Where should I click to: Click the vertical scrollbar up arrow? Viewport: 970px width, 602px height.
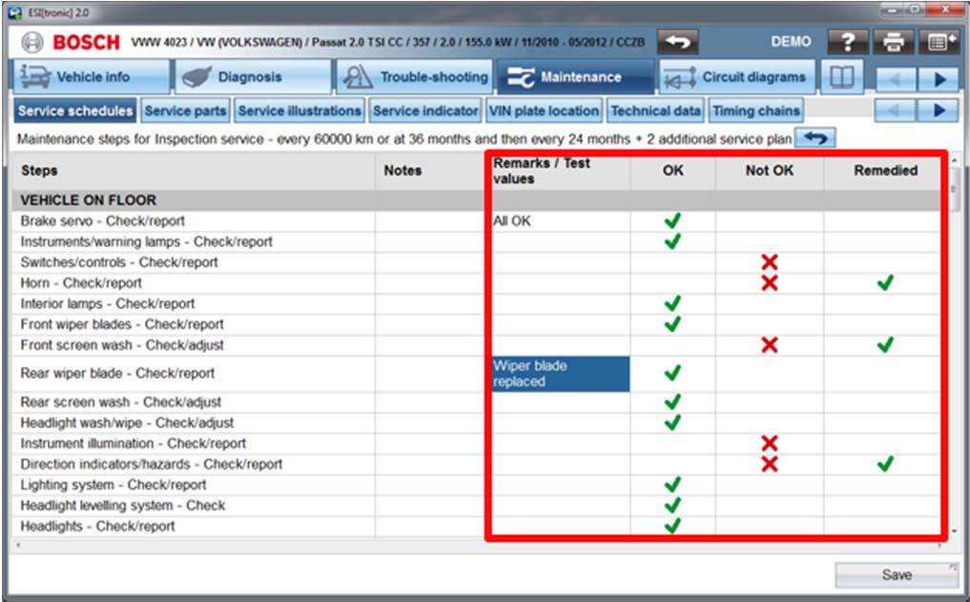pos(953,161)
